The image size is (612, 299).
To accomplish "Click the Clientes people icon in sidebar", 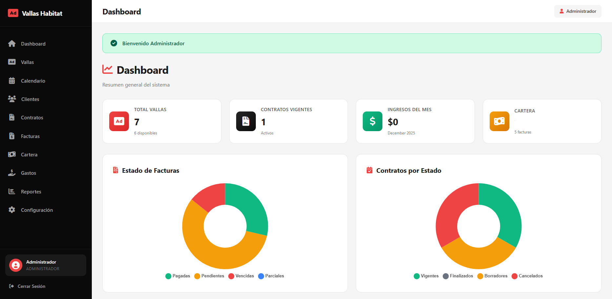I will 12,99.
